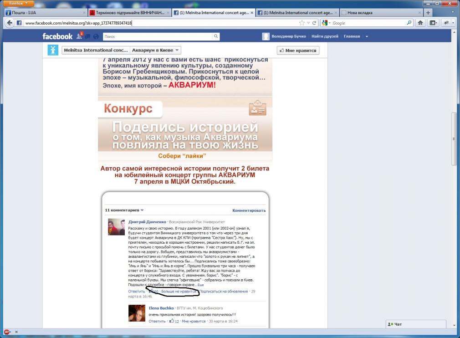Open the Melnitsa International conc... page button

[96, 50]
